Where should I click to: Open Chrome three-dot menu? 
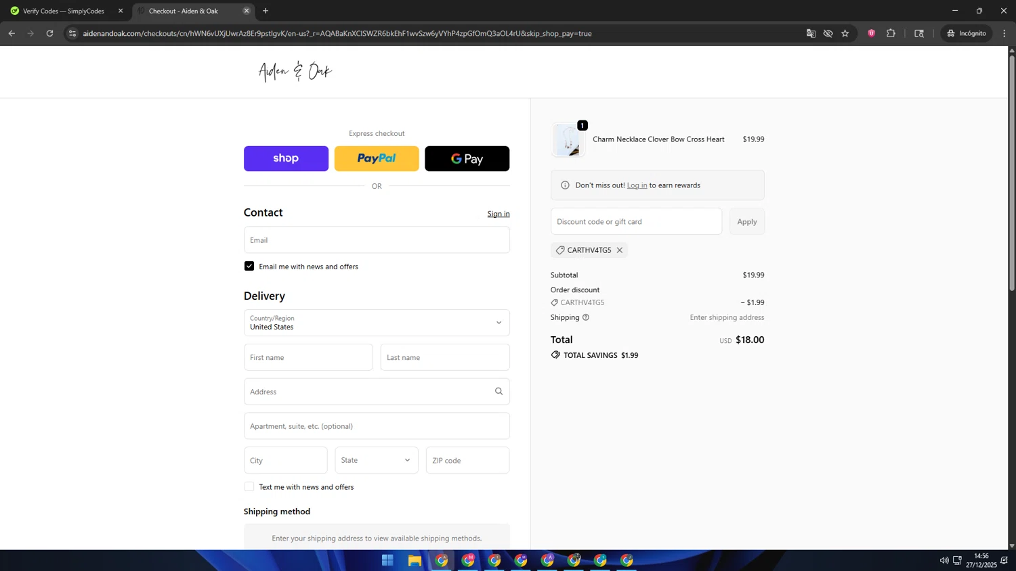tap(1004, 33)
